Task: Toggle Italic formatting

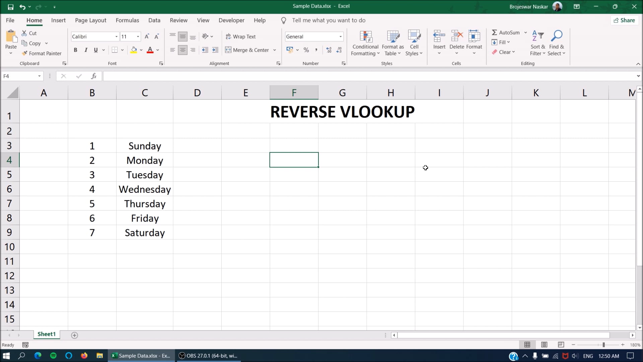Action: coord(86,50)
